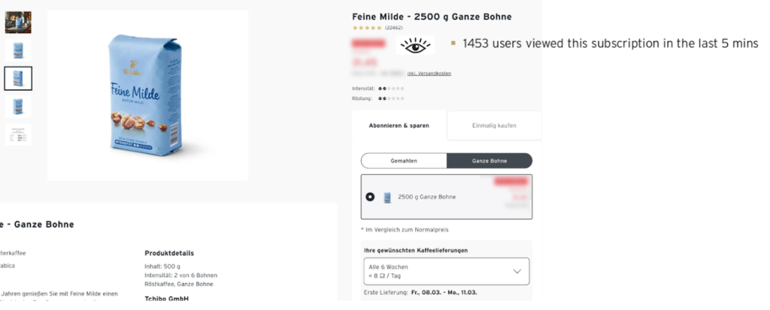Choose the currently highlighted third thumbnail
Viewport: 770px width, 310px height.
18,78
